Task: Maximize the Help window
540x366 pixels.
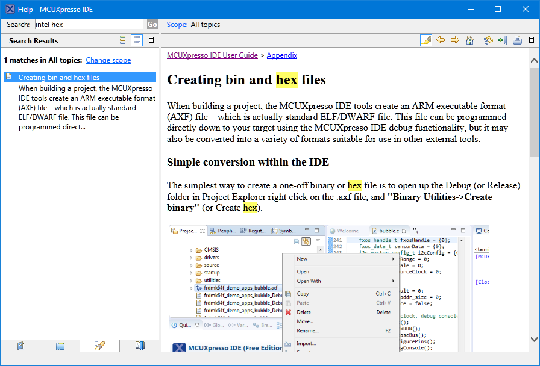Action: (498, 9)
